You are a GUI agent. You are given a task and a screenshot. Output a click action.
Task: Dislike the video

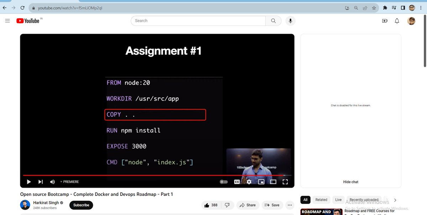coord(227,205)
